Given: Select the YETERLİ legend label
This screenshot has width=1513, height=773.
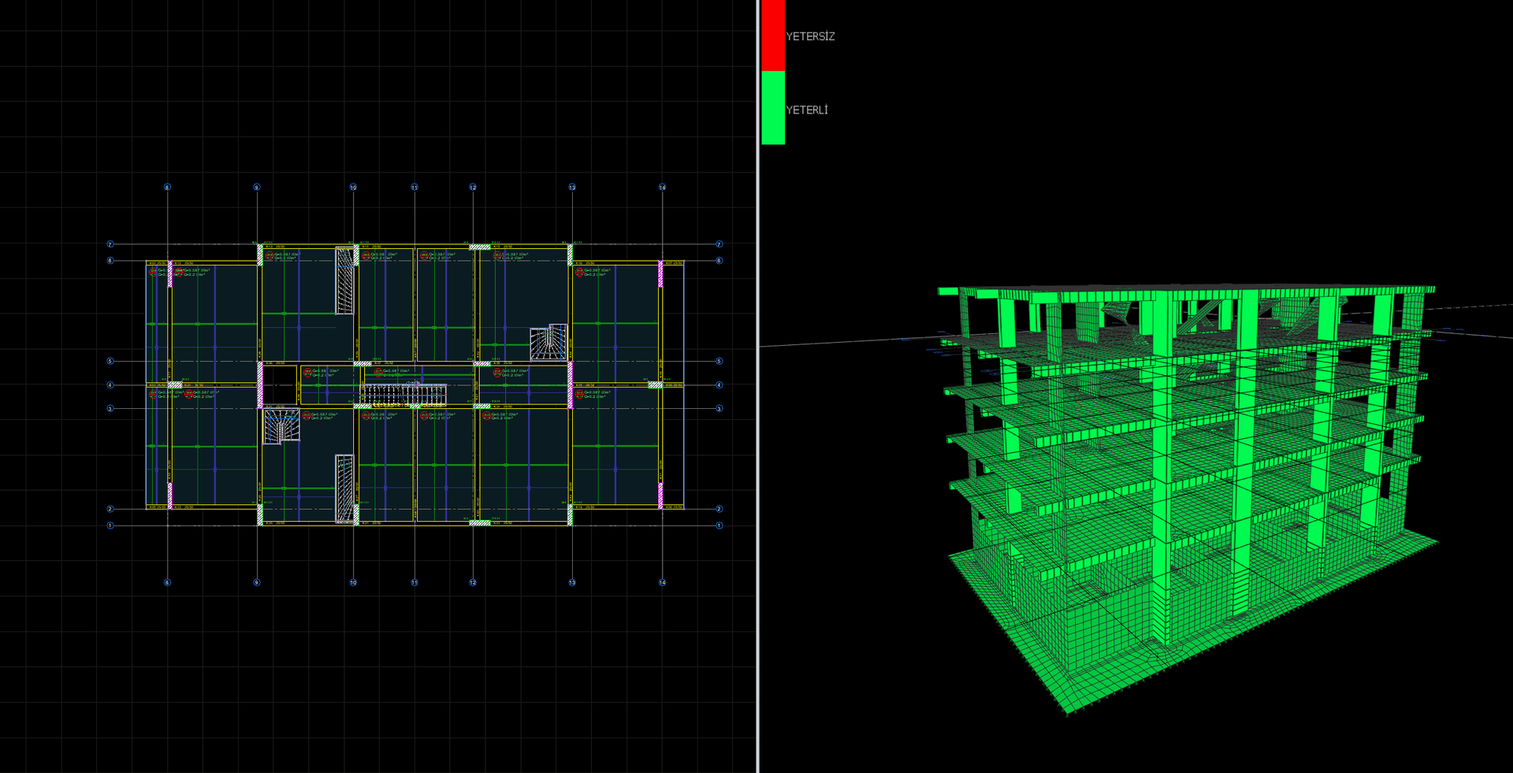Looking at the screenshot, I should pyautogui.click(x=807, y=110).
